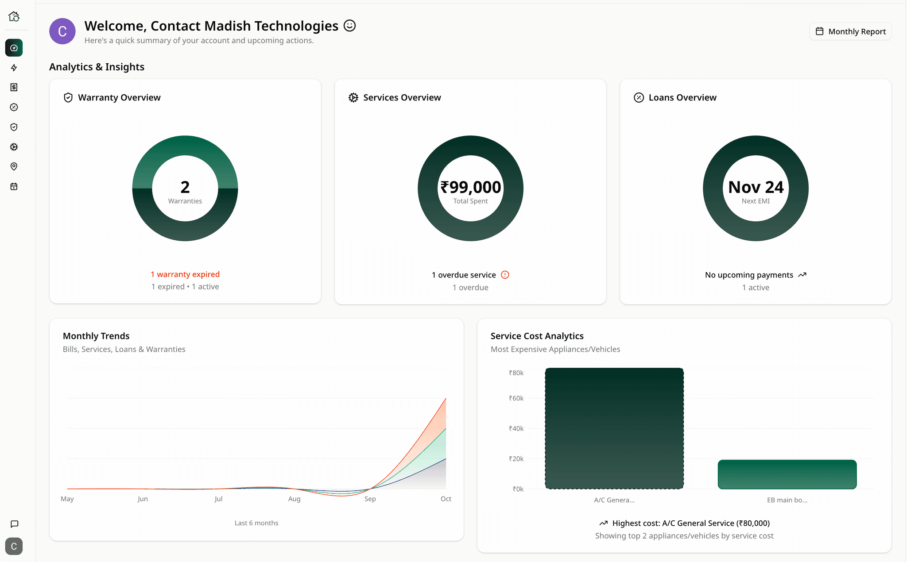Click the Loans Overview percent circle icon
907x562 pixels.
[638, 97]
